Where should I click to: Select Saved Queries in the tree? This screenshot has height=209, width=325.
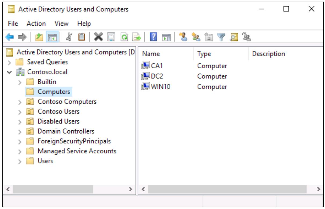coord(47,62)
